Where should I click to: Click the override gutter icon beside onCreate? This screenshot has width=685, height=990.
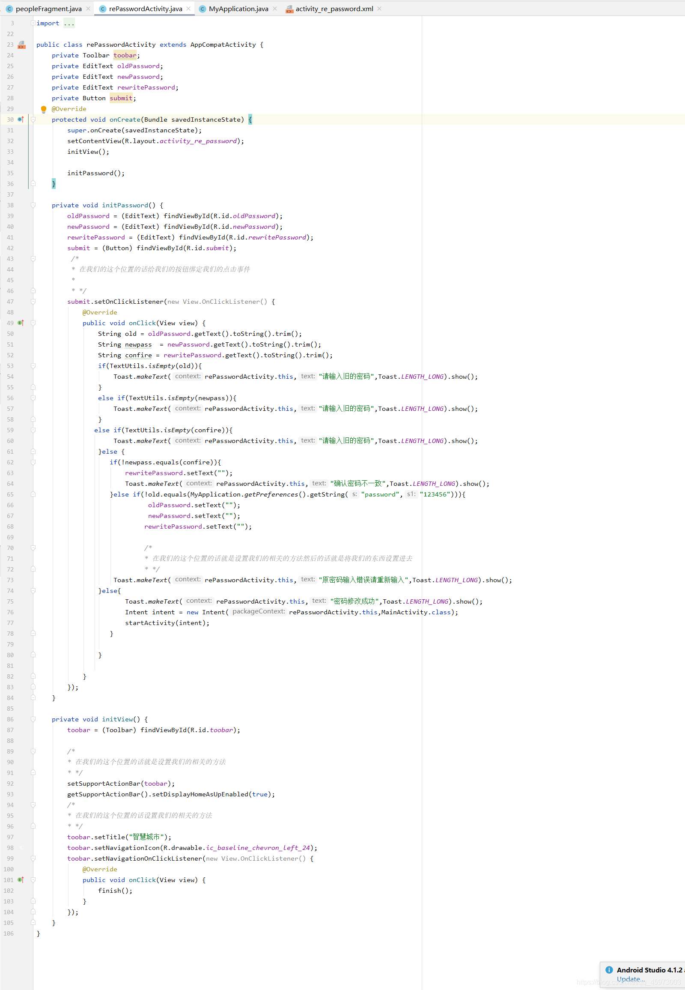point(21,120)
